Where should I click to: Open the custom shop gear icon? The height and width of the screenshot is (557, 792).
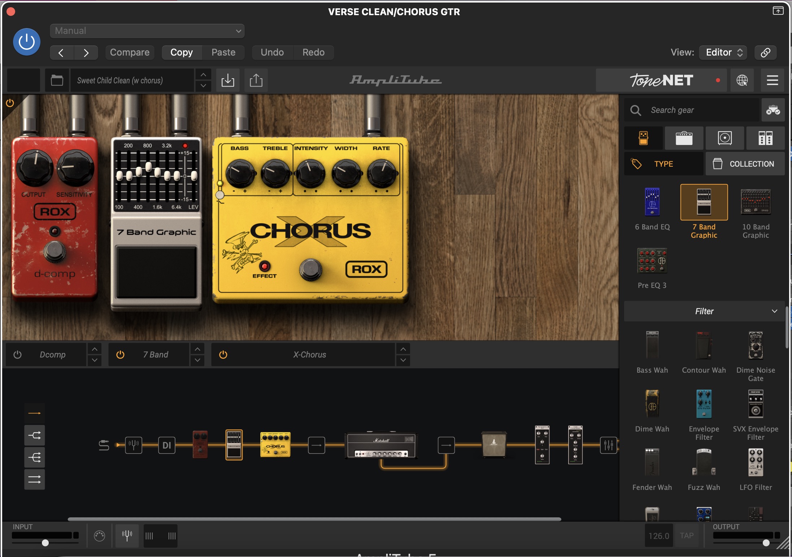pyautogui.click(x=773, y=110)
